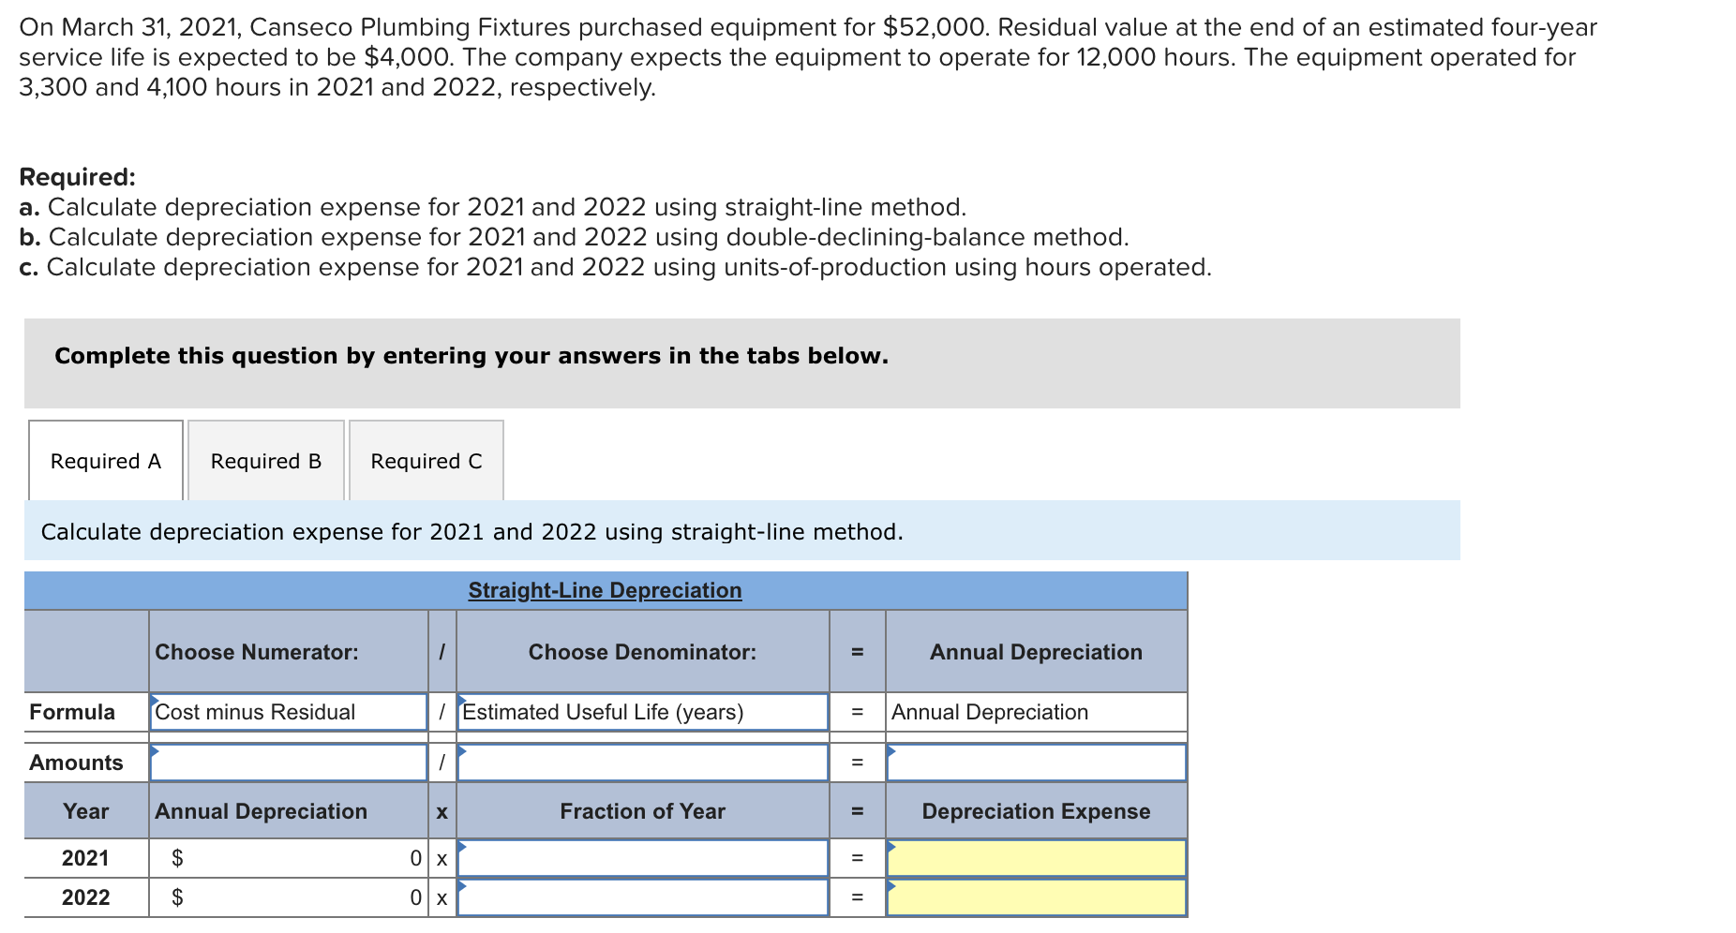Click the 2022 year label in the table

[x=84, y=897]
